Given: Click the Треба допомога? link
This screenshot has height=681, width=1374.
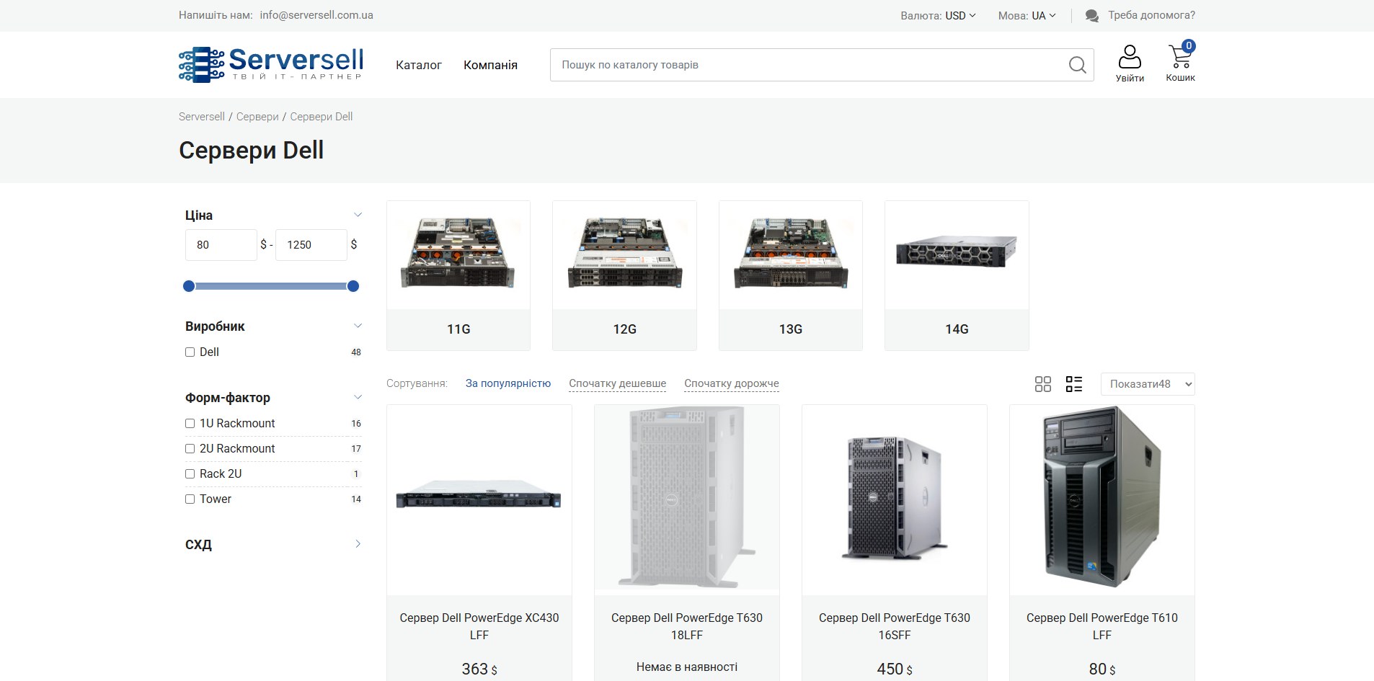Looking at the screenshot, I should [1152, 15].
